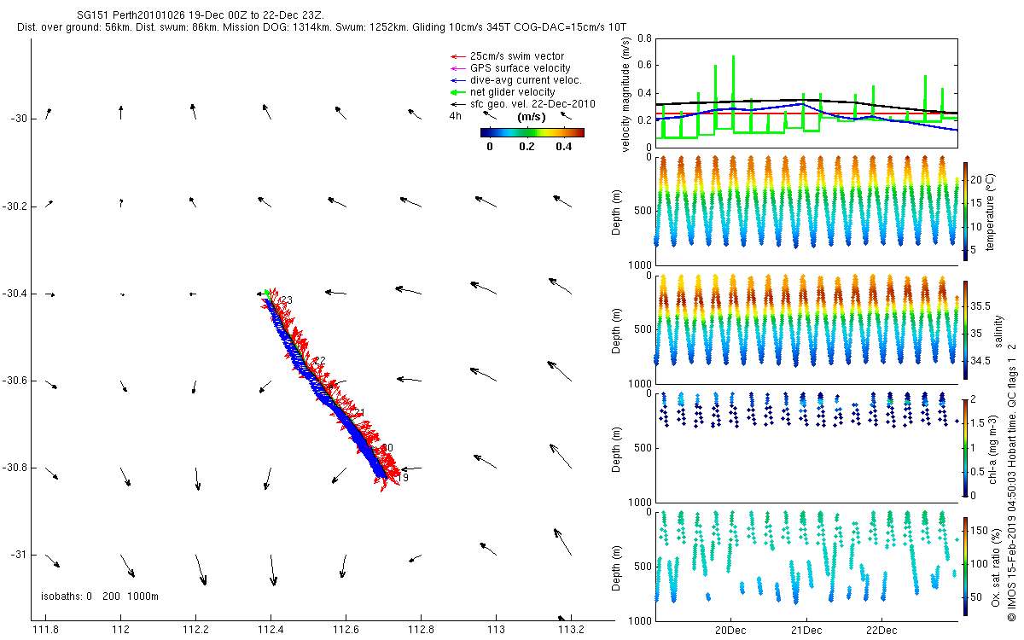Select the blue dive-avg current legend arrow

[456, 80]
